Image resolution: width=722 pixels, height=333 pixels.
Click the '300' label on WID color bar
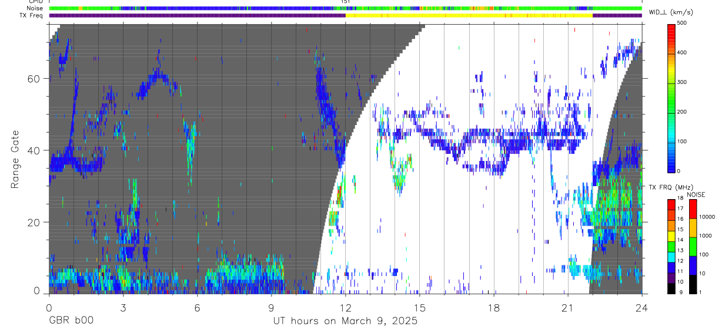coord(682,83)
